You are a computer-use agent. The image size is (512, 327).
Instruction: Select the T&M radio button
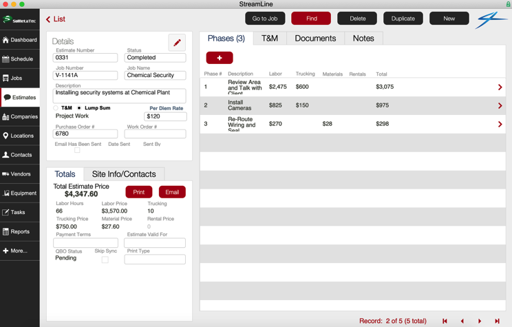pyautogui.click(x=56, y=108)
